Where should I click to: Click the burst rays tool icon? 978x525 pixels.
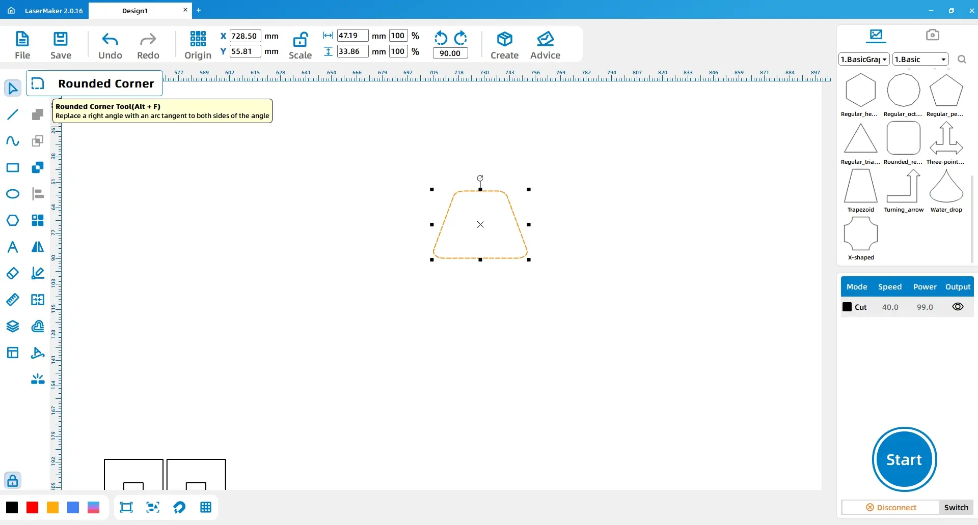[x=38, y=379]
